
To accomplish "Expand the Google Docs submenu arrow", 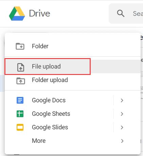I will 122,100.
